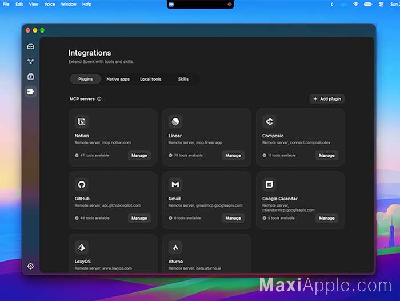
Task: Open Control Center in menu bar
Action: [x=381, y=4]
